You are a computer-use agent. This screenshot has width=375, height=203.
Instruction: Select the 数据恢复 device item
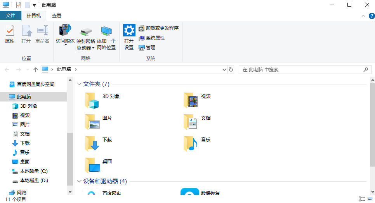point(200,192)
